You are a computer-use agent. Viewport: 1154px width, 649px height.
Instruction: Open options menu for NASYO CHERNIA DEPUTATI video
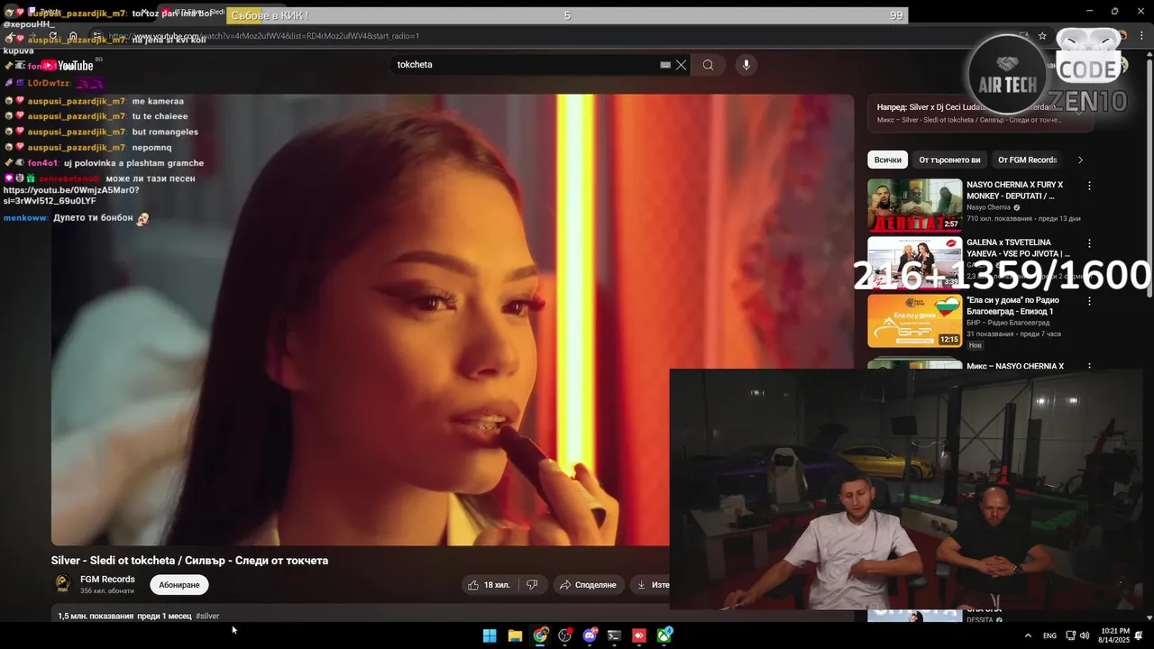[1089, 186]
